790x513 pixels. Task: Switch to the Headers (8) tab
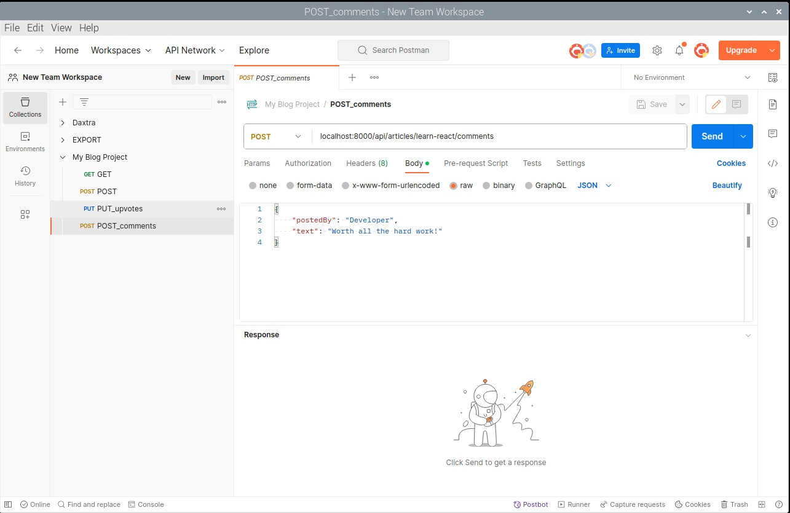point(367,163)
